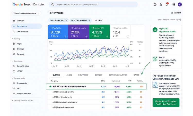Click the Sitelinks searchbox layers icon

[x=14, y=93]
